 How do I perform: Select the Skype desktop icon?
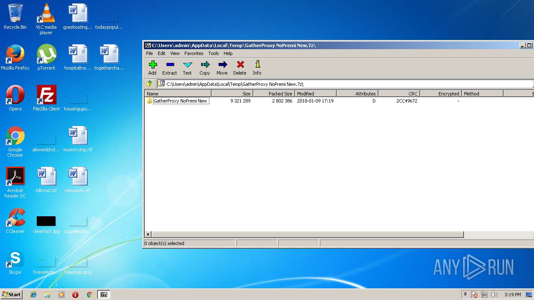tap(15, 262)
